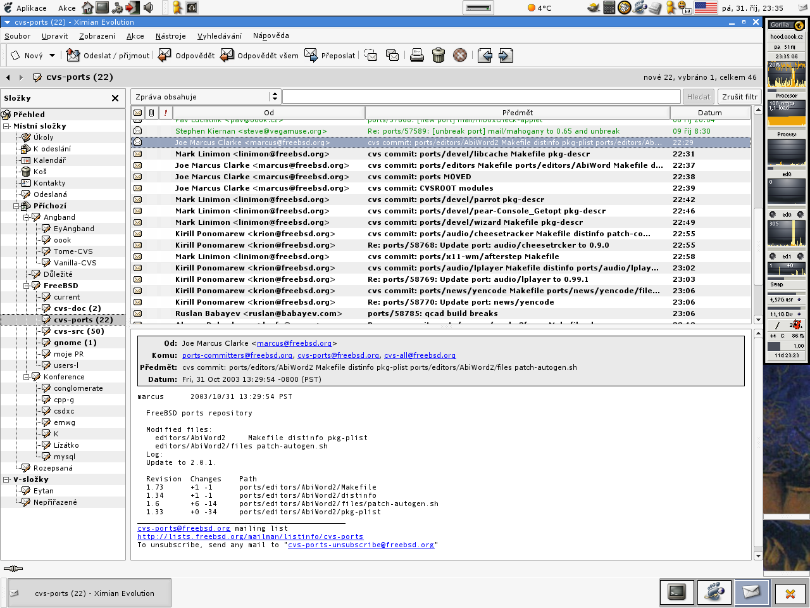This screenshot has height=608, width=810.
Task: Delete the message using the trash can icon
Action: click(438, 56)
